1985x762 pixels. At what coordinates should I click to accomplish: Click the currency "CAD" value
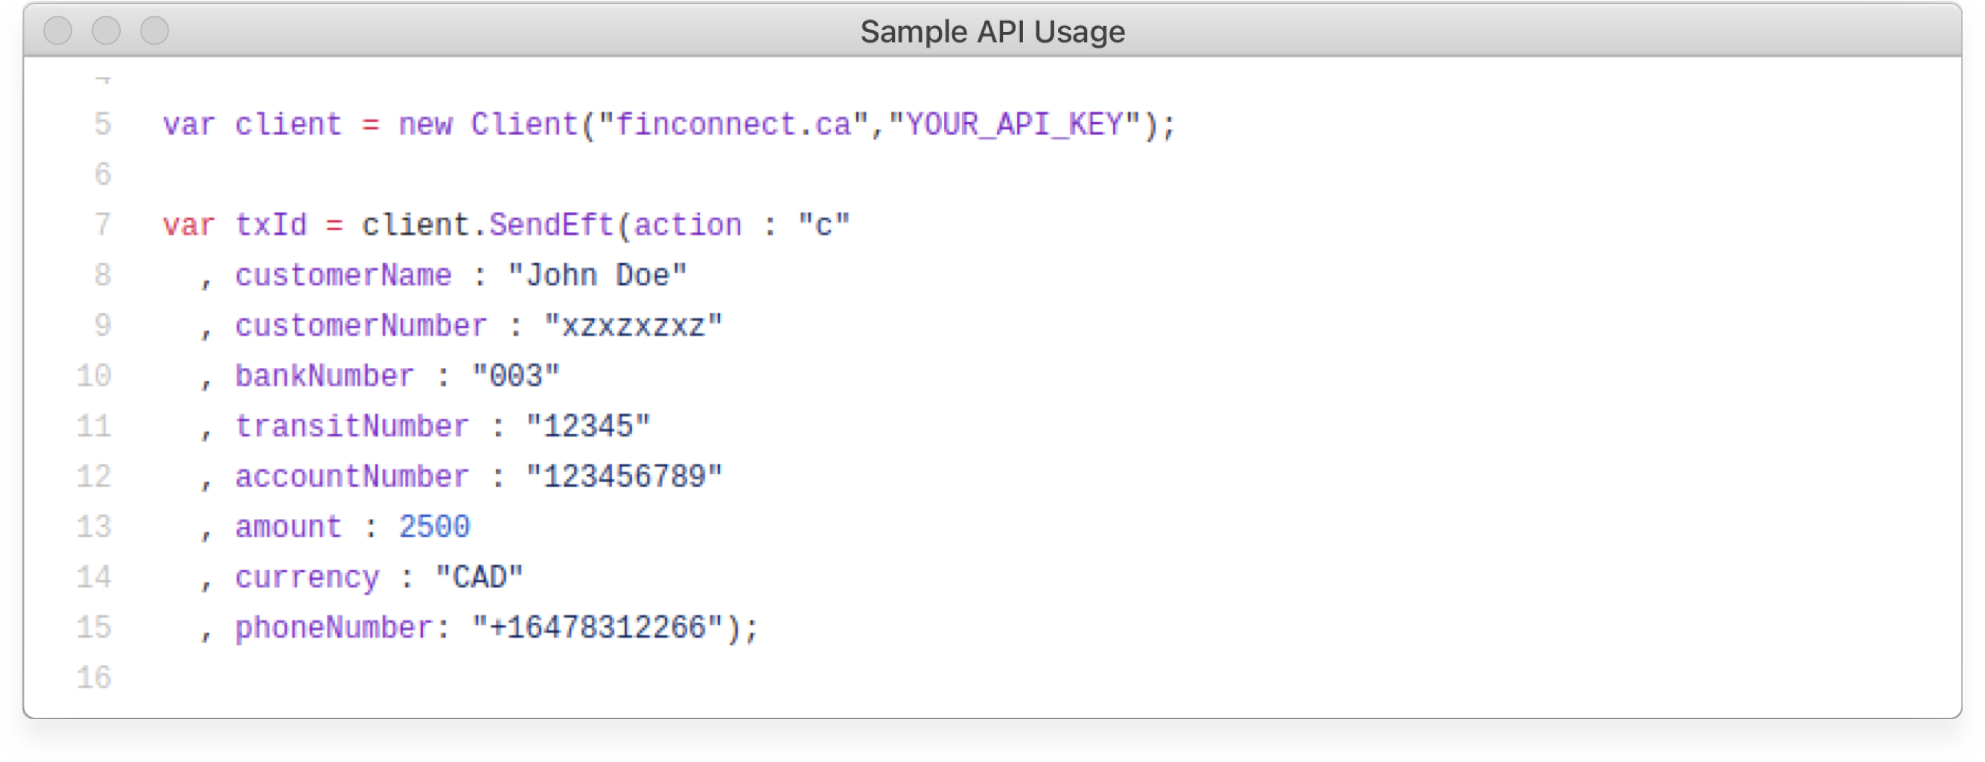[479, 577]
